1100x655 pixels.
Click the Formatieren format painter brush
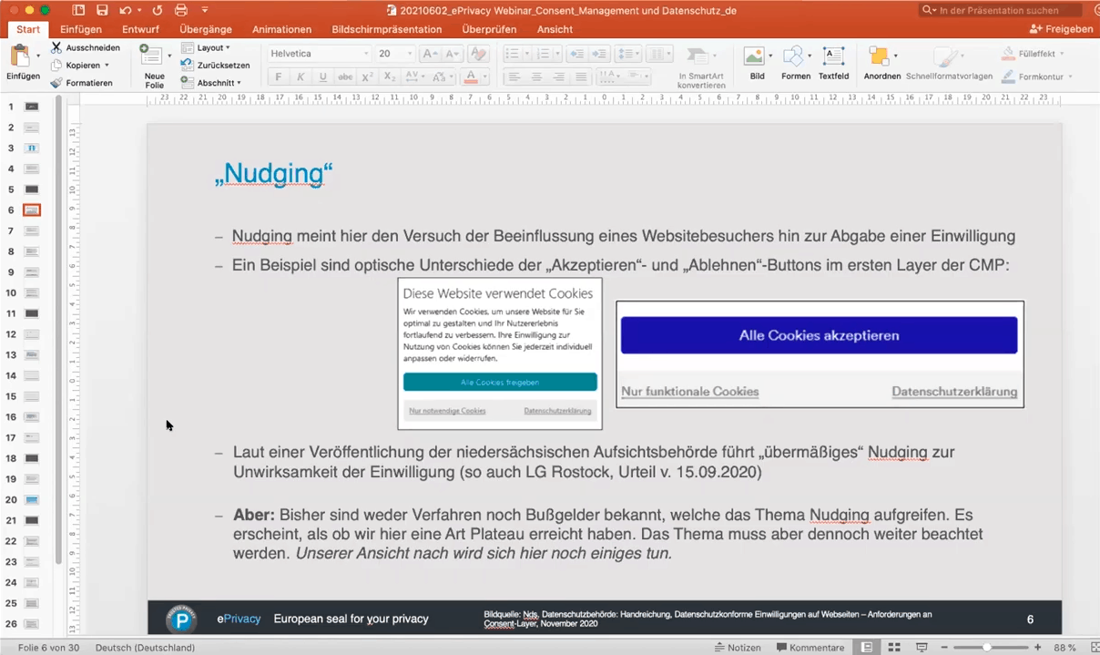click(x=56, y=83)
